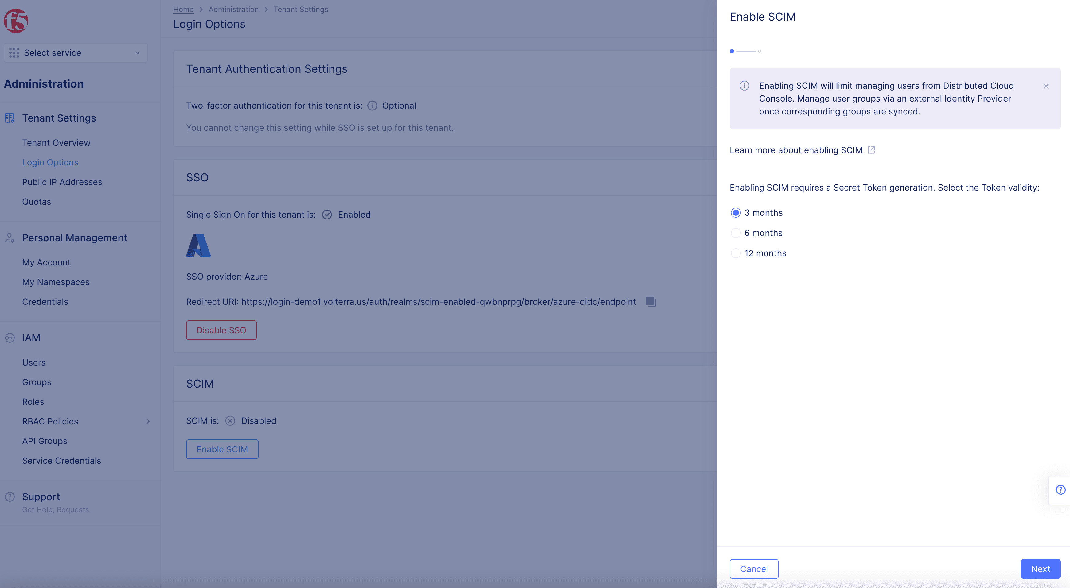Click the Personal Management profile icon
The height and width of the screenshot is (588, 1070).
10,238
